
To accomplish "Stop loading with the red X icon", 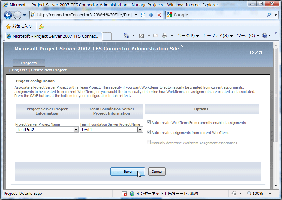I will point(159,15).
